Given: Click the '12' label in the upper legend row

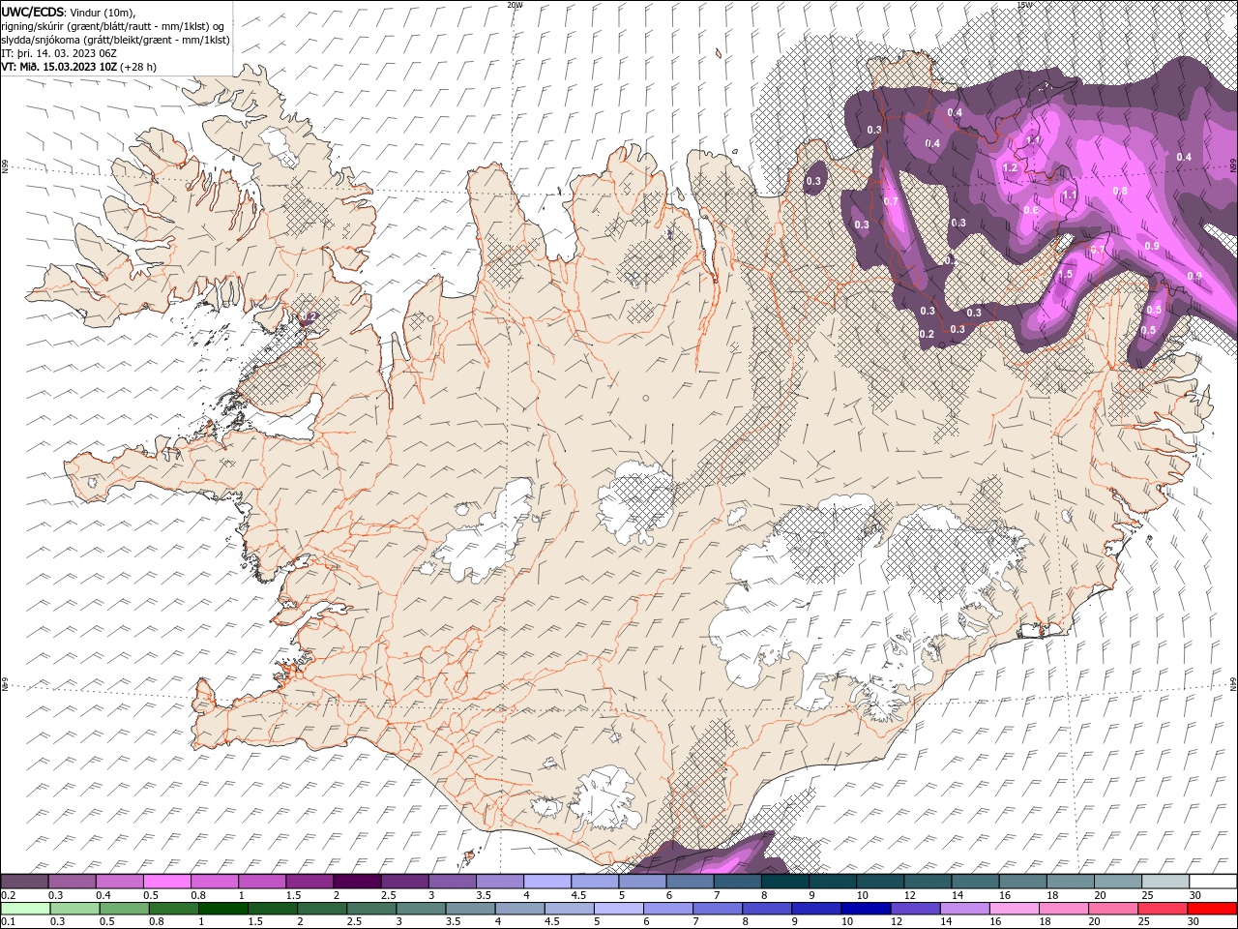Looking at the screenshot, I should 909,895.
